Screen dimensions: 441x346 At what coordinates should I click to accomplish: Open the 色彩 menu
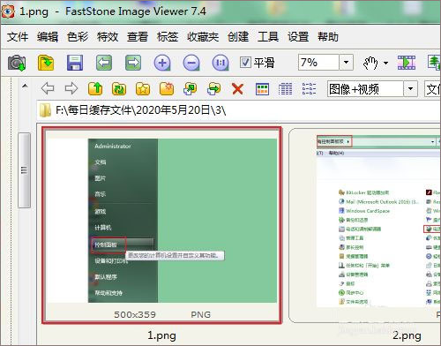click(x=78, y=37)
